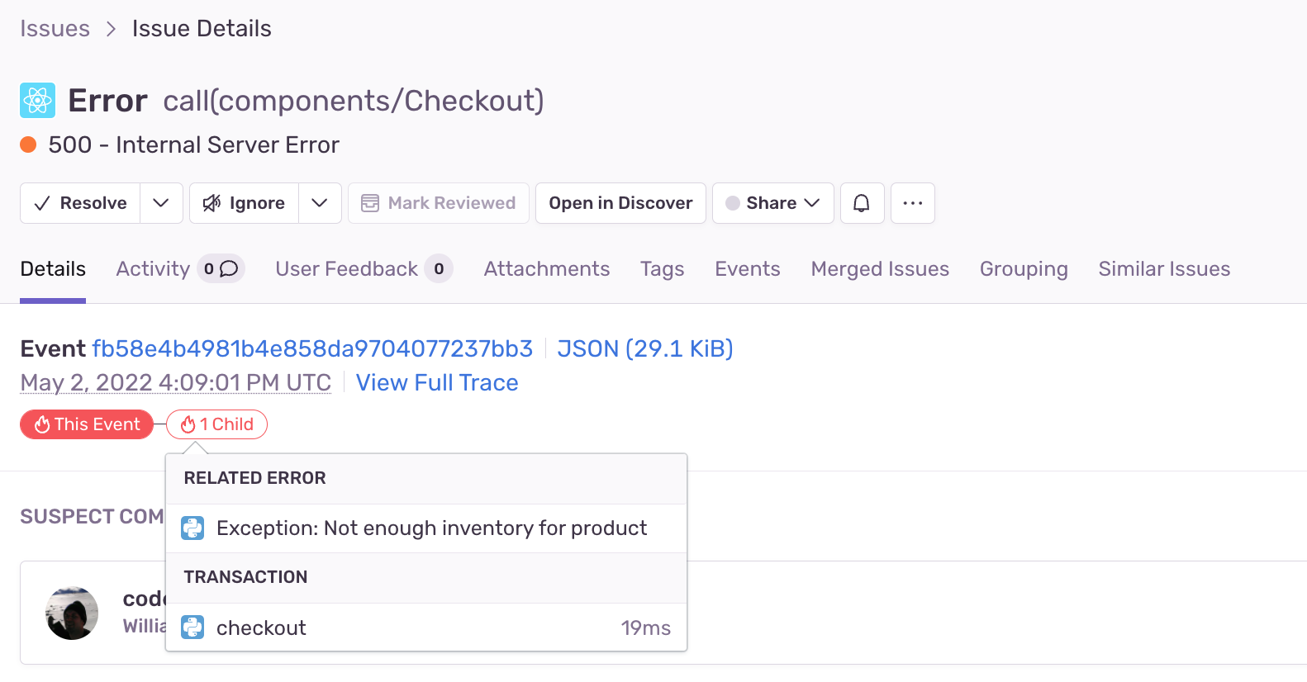Image resolution: width=1307 pixels, height=682 pixels.
Task: Select the This Event trace pill
Action: [x=87, y=424]
